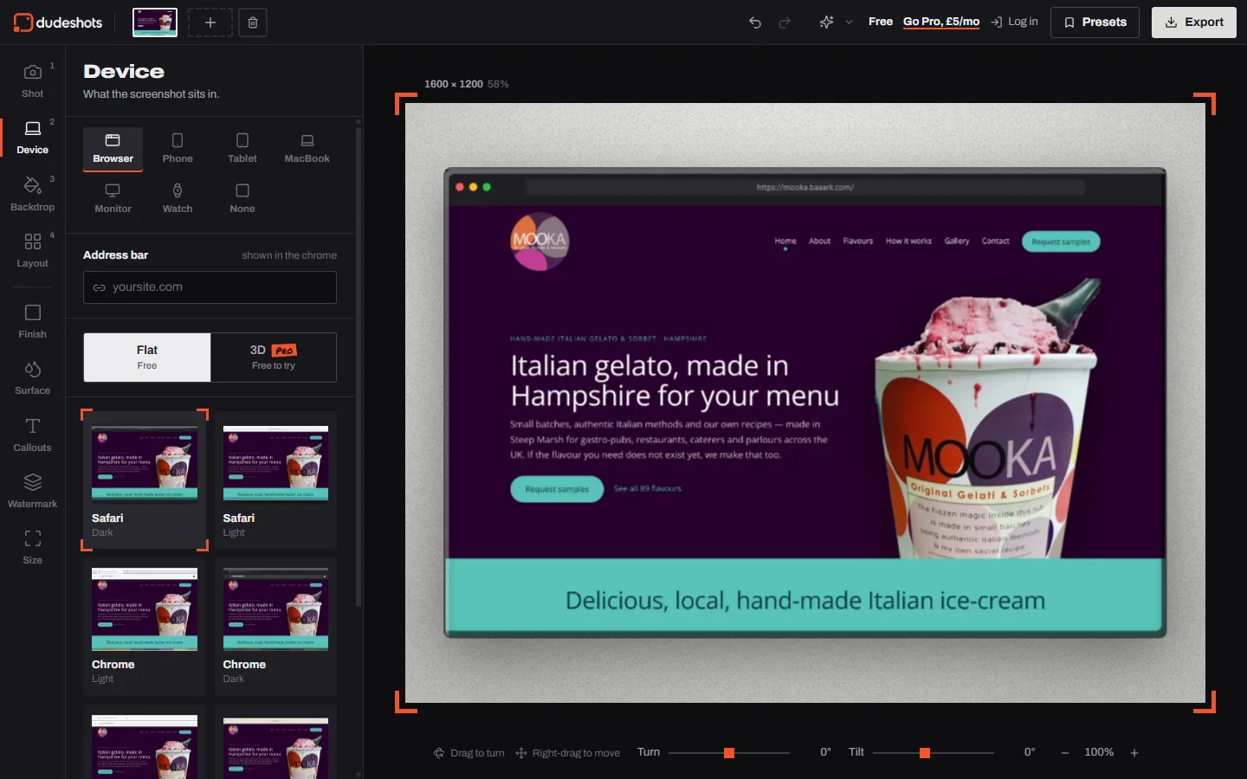Select the Browser device type
1247x779 pixels.
113,149
